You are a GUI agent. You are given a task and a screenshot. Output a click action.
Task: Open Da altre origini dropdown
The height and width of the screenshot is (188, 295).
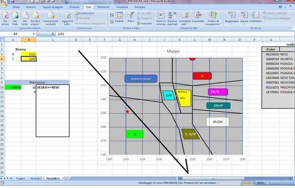(x=35, y=18)
